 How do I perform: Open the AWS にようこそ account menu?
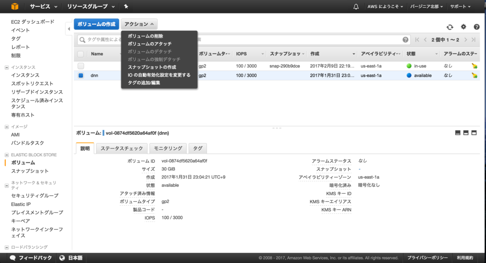(385, 6)
